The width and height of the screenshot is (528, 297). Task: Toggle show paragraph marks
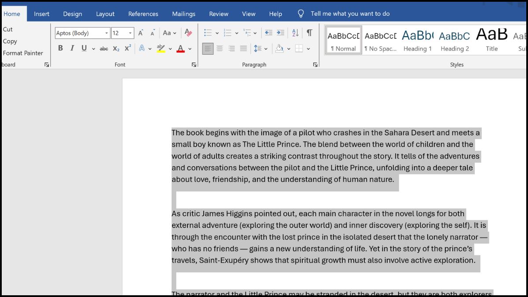click(309, 33)
